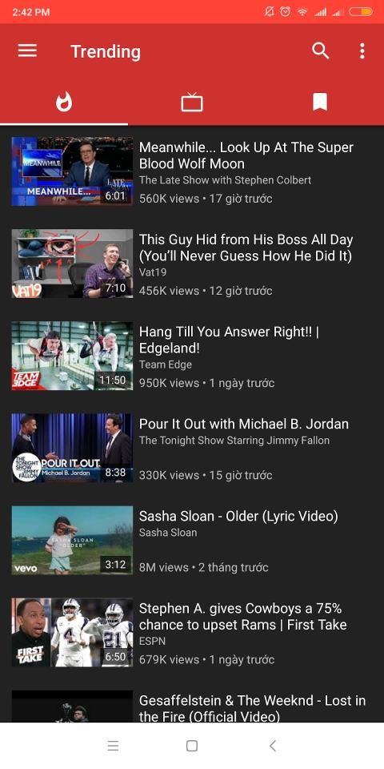
Task: Open Pour It Out Fallon thumbnail
Action: 72,448
